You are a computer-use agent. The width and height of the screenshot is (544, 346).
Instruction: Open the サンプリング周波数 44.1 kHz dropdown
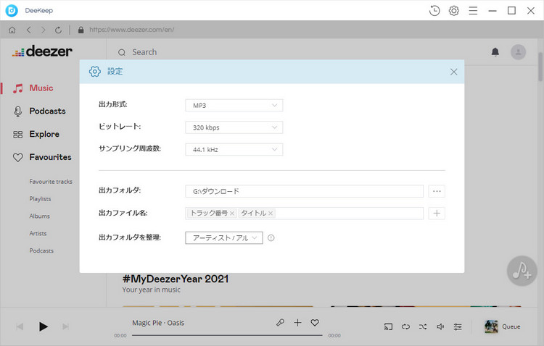click(x=234, y=150)
